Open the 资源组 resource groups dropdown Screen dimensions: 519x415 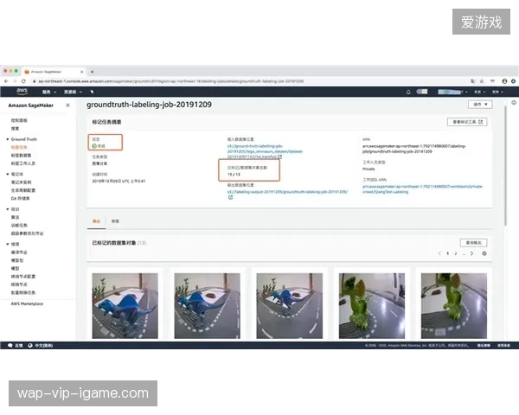[73, 92]
